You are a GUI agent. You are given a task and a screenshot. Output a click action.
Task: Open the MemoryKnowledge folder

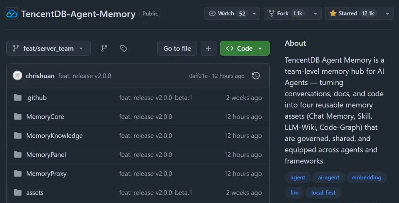point(54,136)
